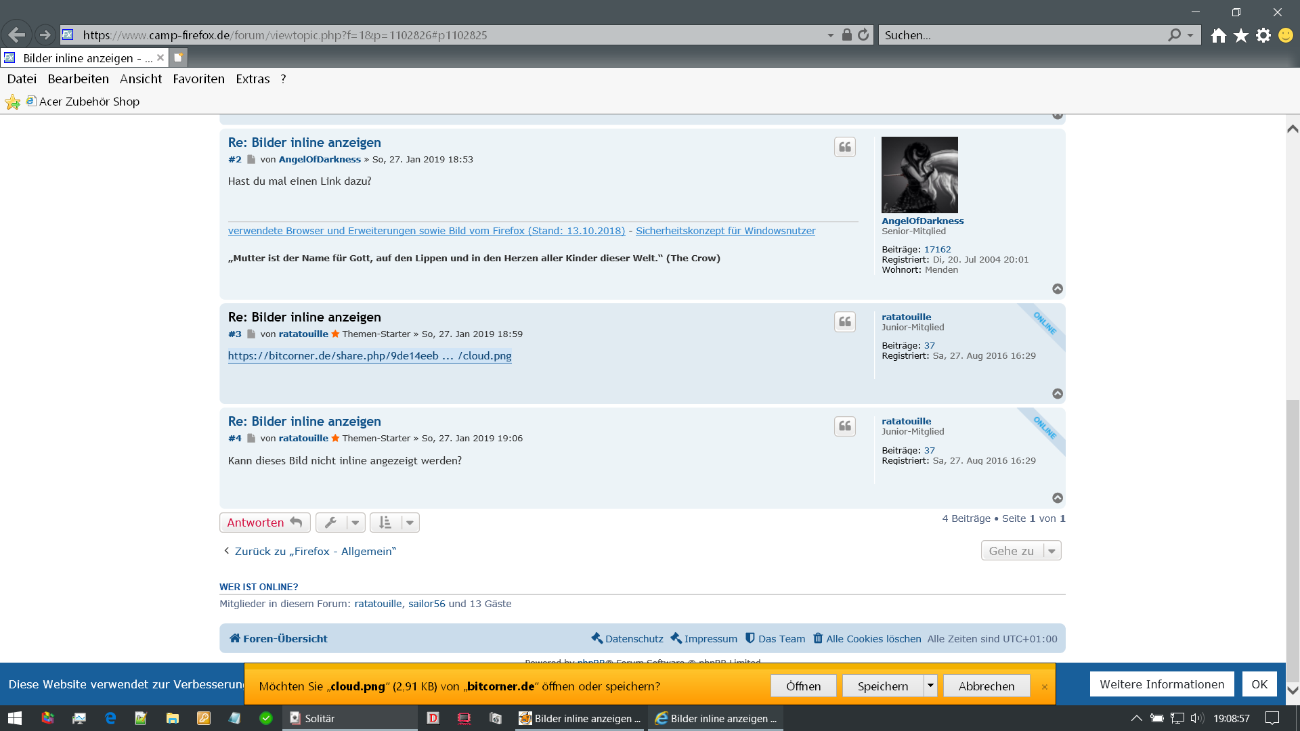Click the add-to-favorites-bar star icon
Image resolution: width=1300 pixels, height=731 pixels.
[12, 102]
